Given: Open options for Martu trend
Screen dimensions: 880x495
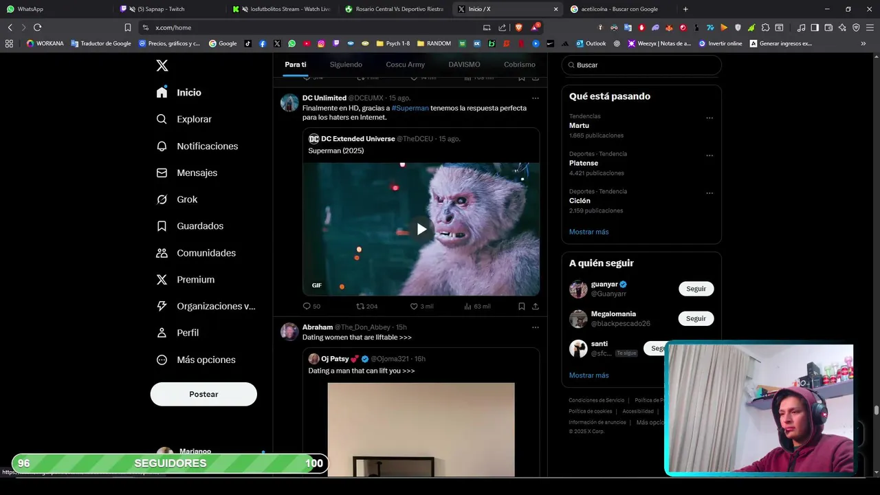Looking at the screenshot, I should [x=709, y=118].
